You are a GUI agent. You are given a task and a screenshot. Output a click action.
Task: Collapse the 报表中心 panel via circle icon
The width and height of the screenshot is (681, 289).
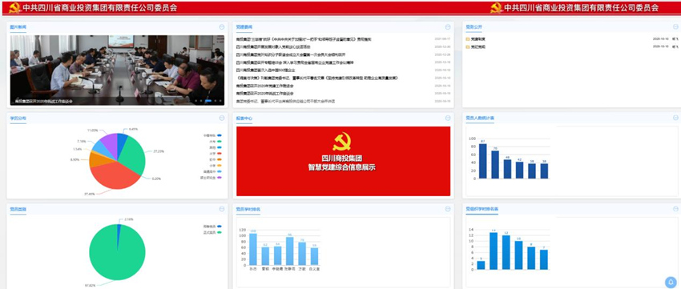(448, 118)
